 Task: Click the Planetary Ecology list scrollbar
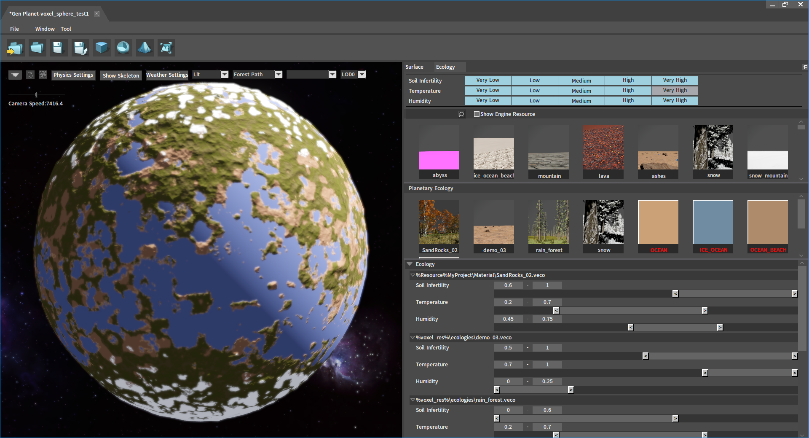[x=801, y=213]
